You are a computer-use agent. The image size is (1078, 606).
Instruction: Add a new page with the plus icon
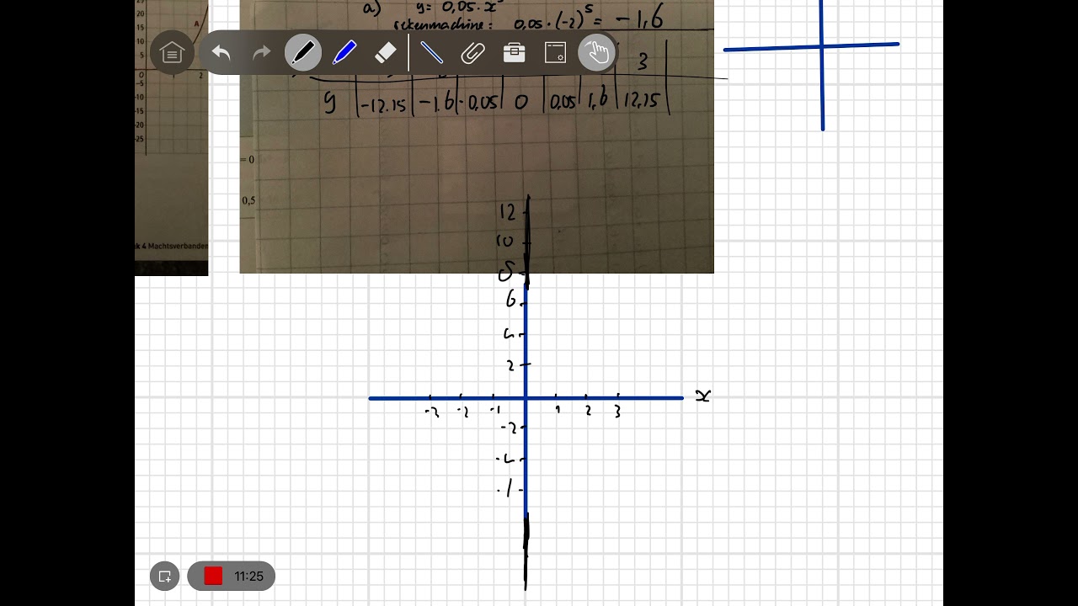(165, 576)
